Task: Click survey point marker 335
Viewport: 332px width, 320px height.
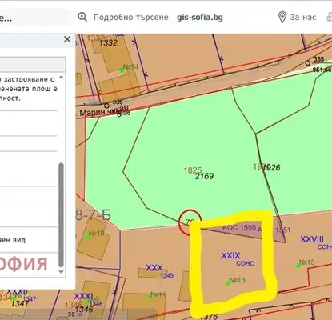Action: tap(308, 63)
